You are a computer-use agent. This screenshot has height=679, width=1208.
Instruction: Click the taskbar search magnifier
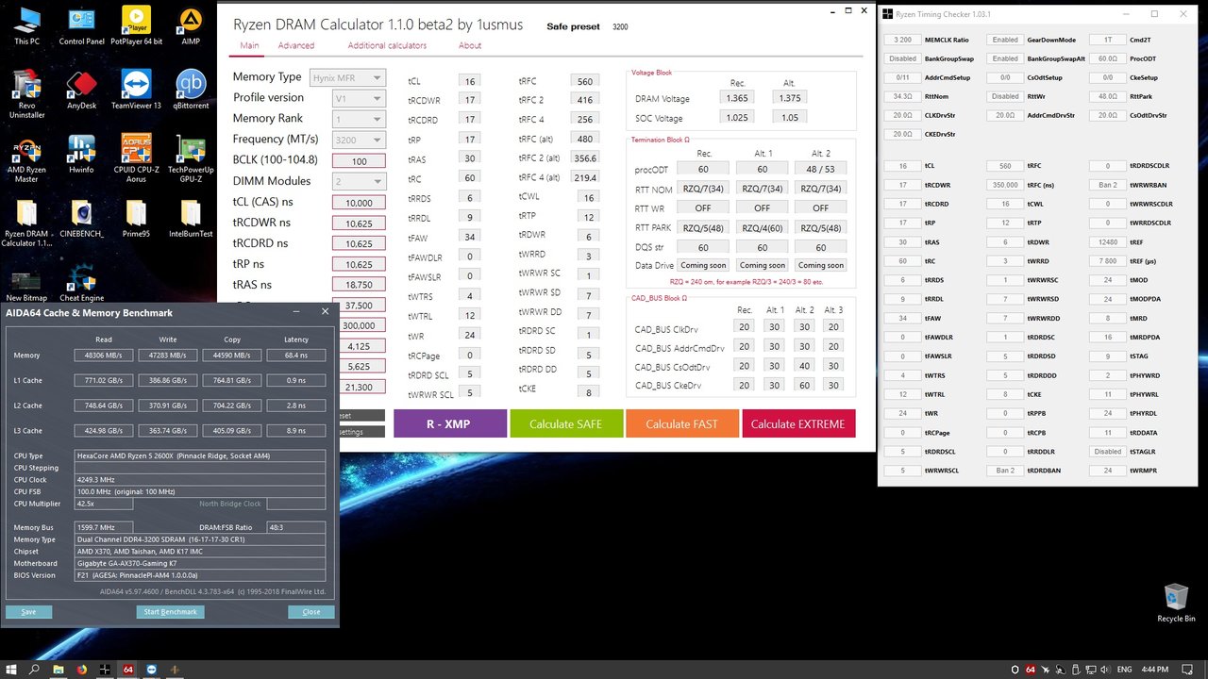(x=34, y=669)
